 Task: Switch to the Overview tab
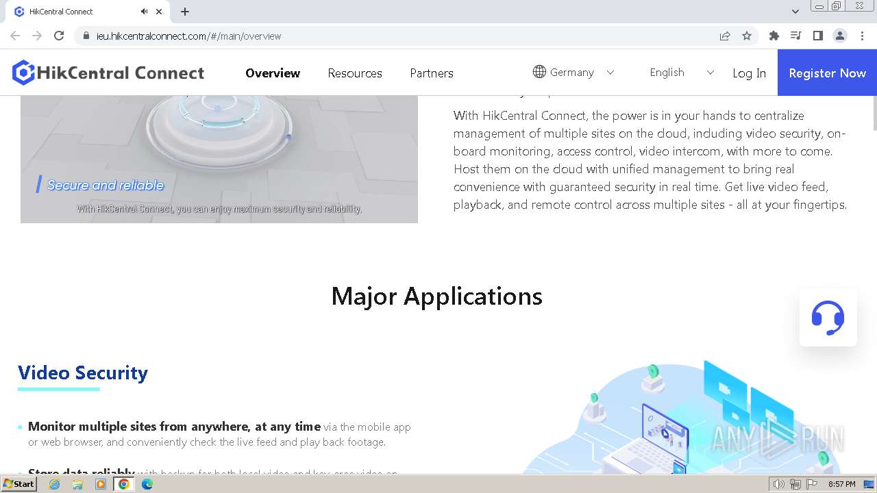(x=273, y=73)
